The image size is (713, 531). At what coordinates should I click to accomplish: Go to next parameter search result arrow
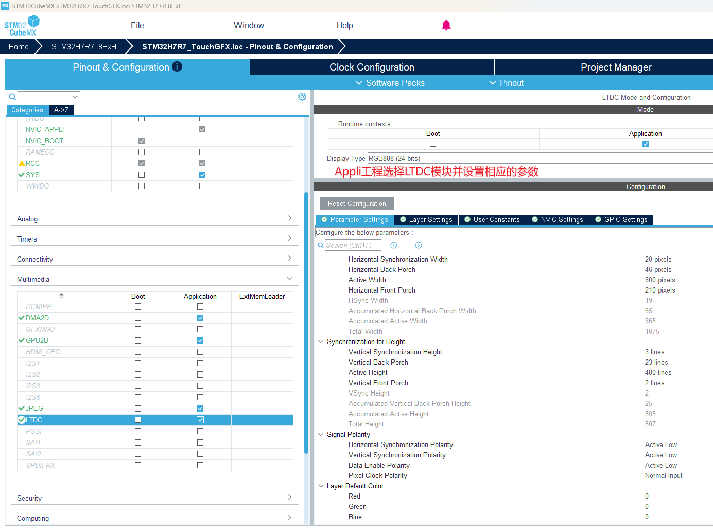[419, 245]
